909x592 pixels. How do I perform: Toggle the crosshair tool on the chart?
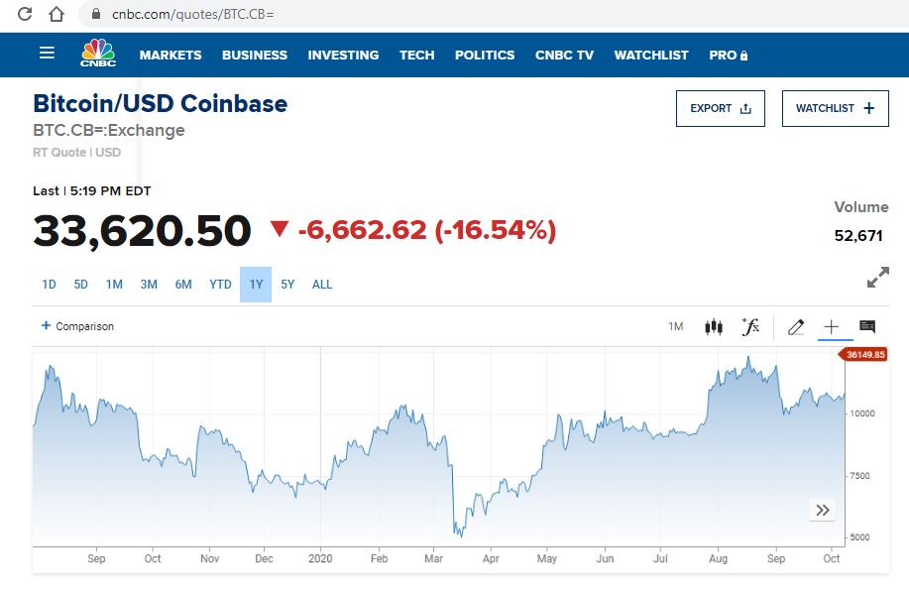click(831, 326)
